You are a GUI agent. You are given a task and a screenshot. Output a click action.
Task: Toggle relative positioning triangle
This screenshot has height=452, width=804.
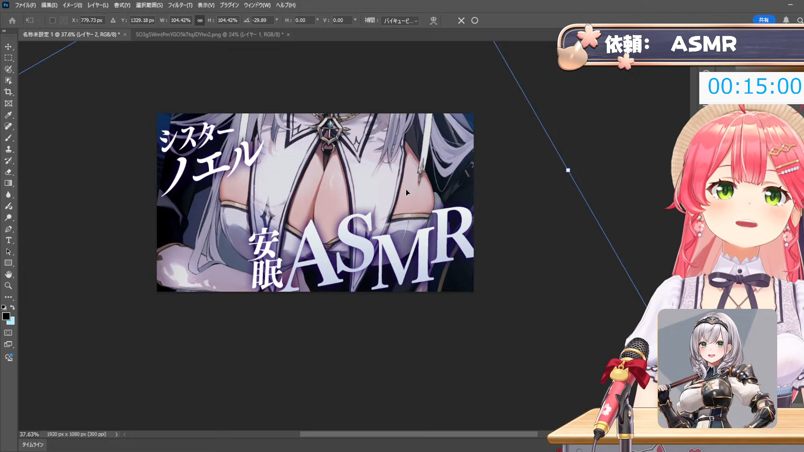tap(113, 20)
